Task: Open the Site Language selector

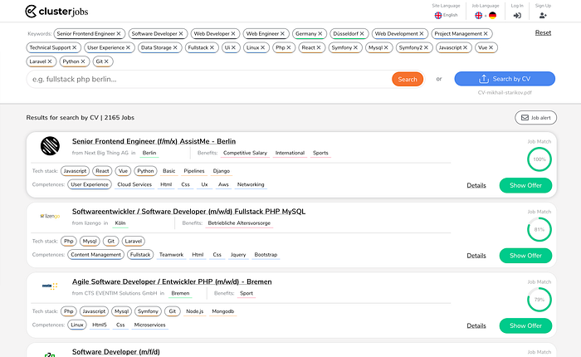Action: (x=446, y=12)
